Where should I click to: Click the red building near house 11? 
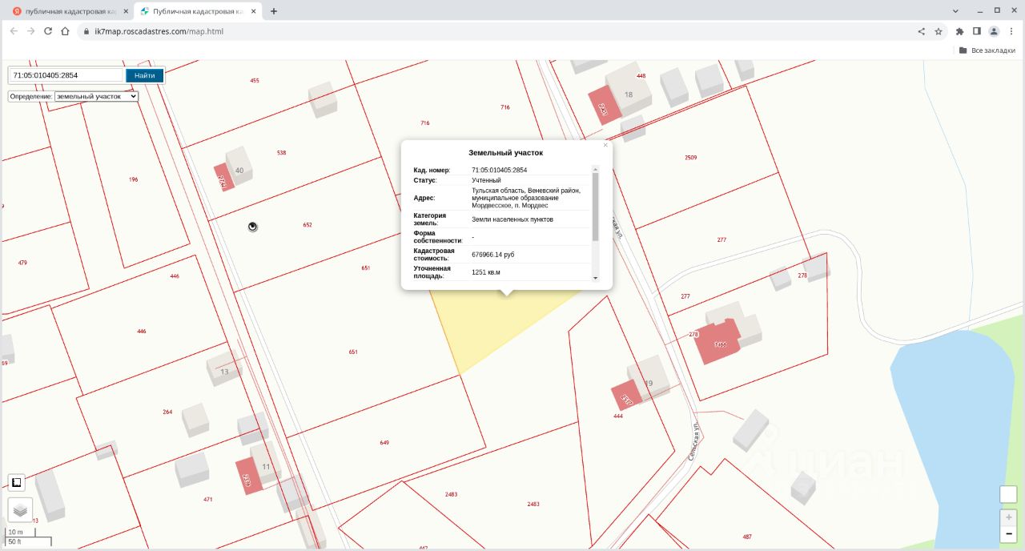pos(249,476)
